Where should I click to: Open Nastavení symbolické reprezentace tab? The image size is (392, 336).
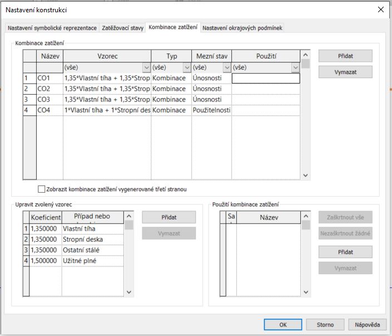[x=52, y=28]
